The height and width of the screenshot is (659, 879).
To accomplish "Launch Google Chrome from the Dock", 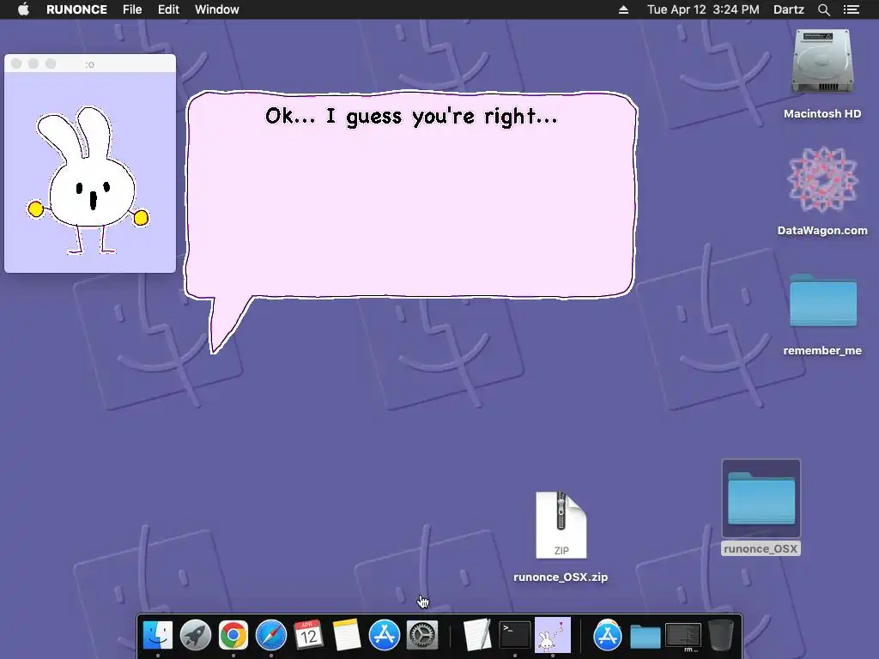I will pyautogui.click(x=233, y=636).
